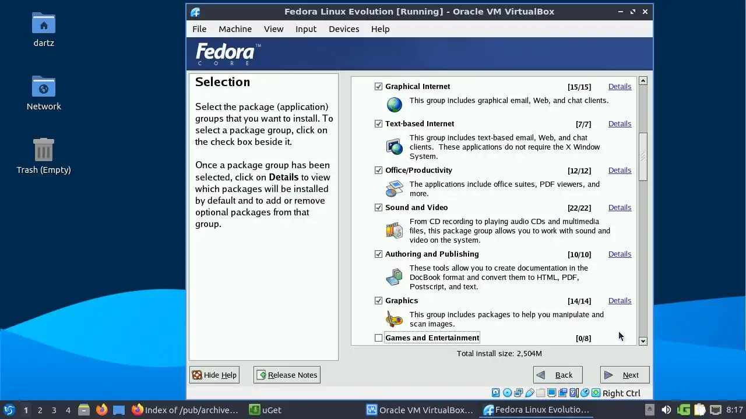Click the globe icon under Graphical Internet
This screenshot has width=746, height=419.
[395, 104]
